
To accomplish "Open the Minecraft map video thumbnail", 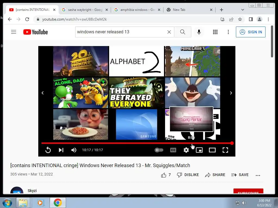I will (x=192, y=61).
